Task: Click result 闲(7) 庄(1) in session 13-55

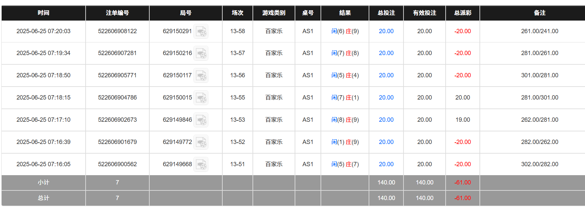Action: coord(345,98)
